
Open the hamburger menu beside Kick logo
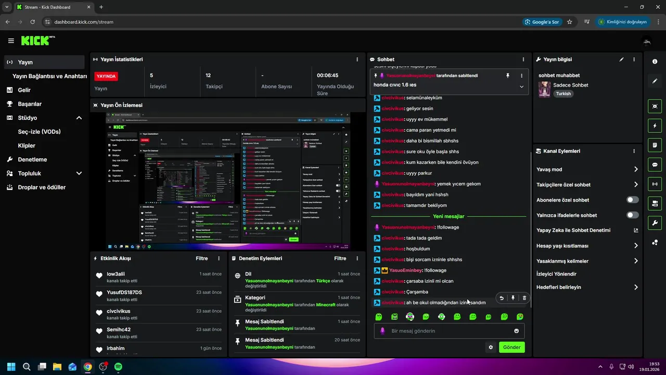click(x=11, y=41)
